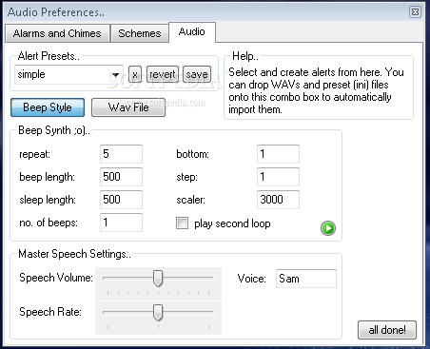Focus the beep length field
430x349 pixels.
(121, 177)
